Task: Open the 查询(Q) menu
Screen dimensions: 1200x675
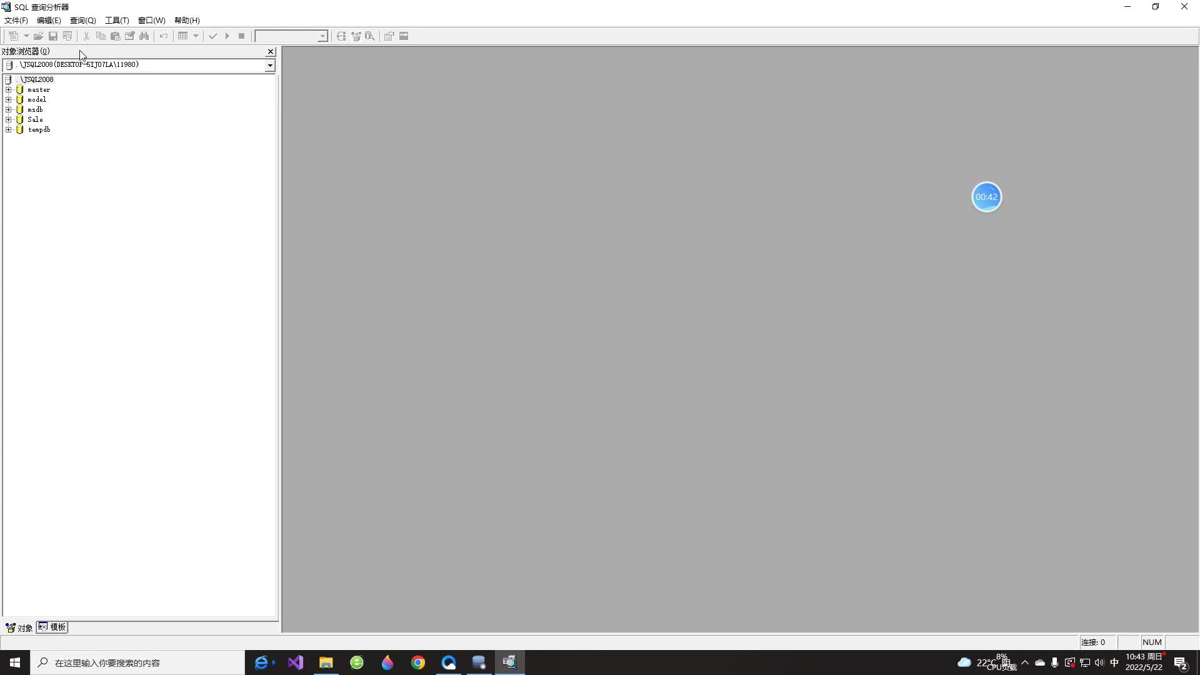Action: pyautogui.click(x=82, y=21)
